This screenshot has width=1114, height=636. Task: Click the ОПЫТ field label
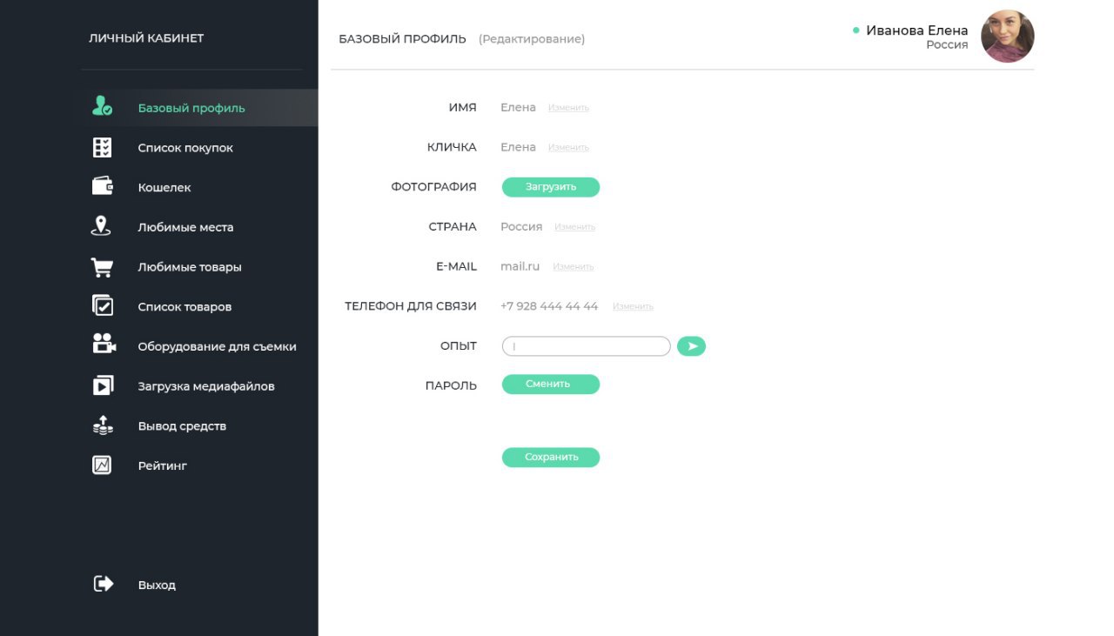tap(459, 346)
